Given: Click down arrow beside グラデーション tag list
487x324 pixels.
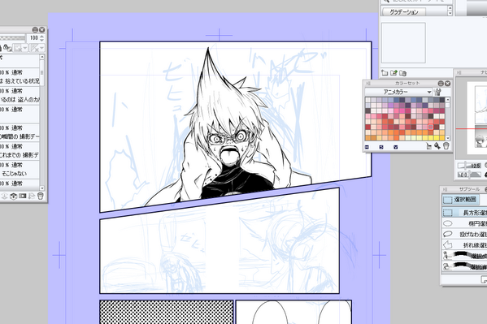Looking at the screenshot, I should [450, 14].
